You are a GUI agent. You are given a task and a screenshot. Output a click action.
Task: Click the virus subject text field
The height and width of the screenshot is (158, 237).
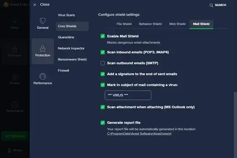(x=128, y=95)
